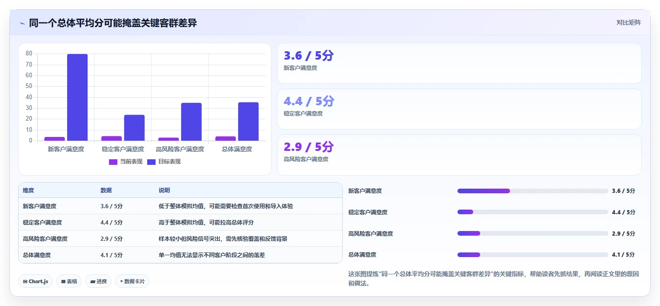The height and width of the screenshot is (306, 660).
Task: Click the 高风险客户满意度 progress bar
Action: coord(533,233)
